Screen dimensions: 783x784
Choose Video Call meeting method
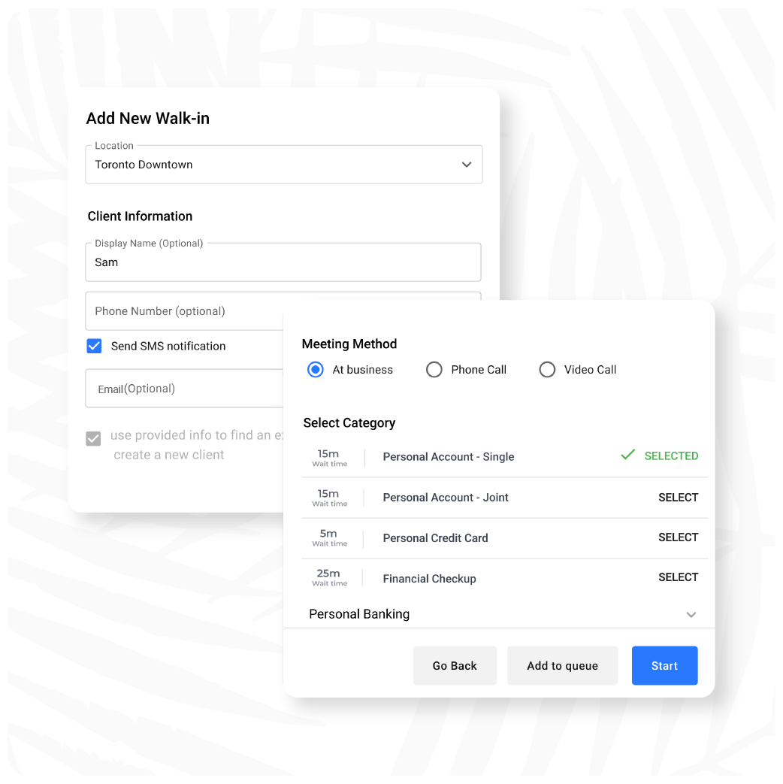click(x=547, y=370)
